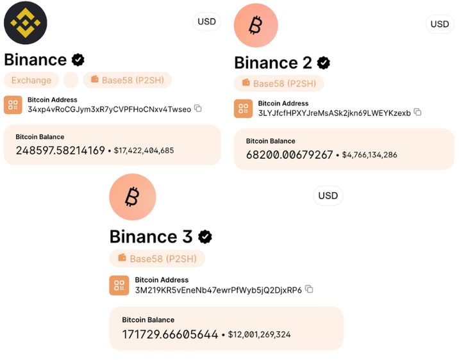Click Base58 (P2SH) tag under Binance 3
Screen dimensions: 459x360
point(157,259)
